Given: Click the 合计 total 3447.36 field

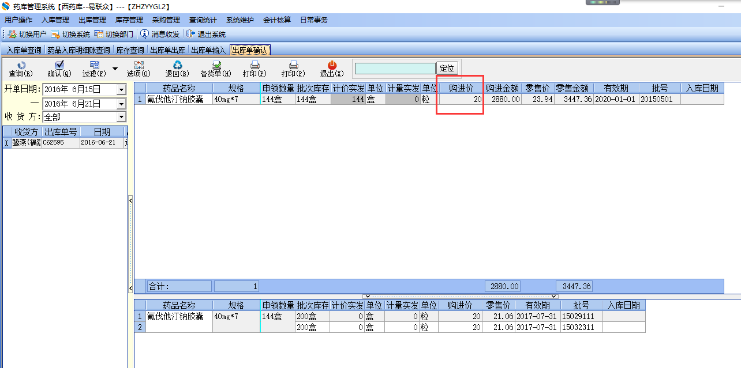Looking at the screenshot, I should pyautogui.click(x=574, y=286).
